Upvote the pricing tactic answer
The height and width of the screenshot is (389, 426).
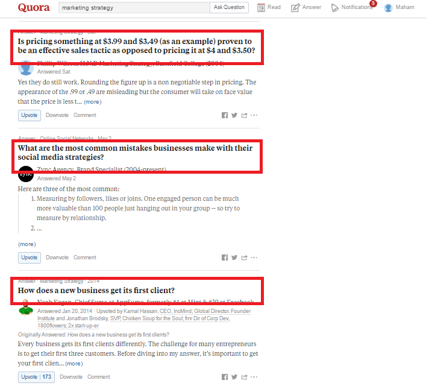tap(30, 115)
